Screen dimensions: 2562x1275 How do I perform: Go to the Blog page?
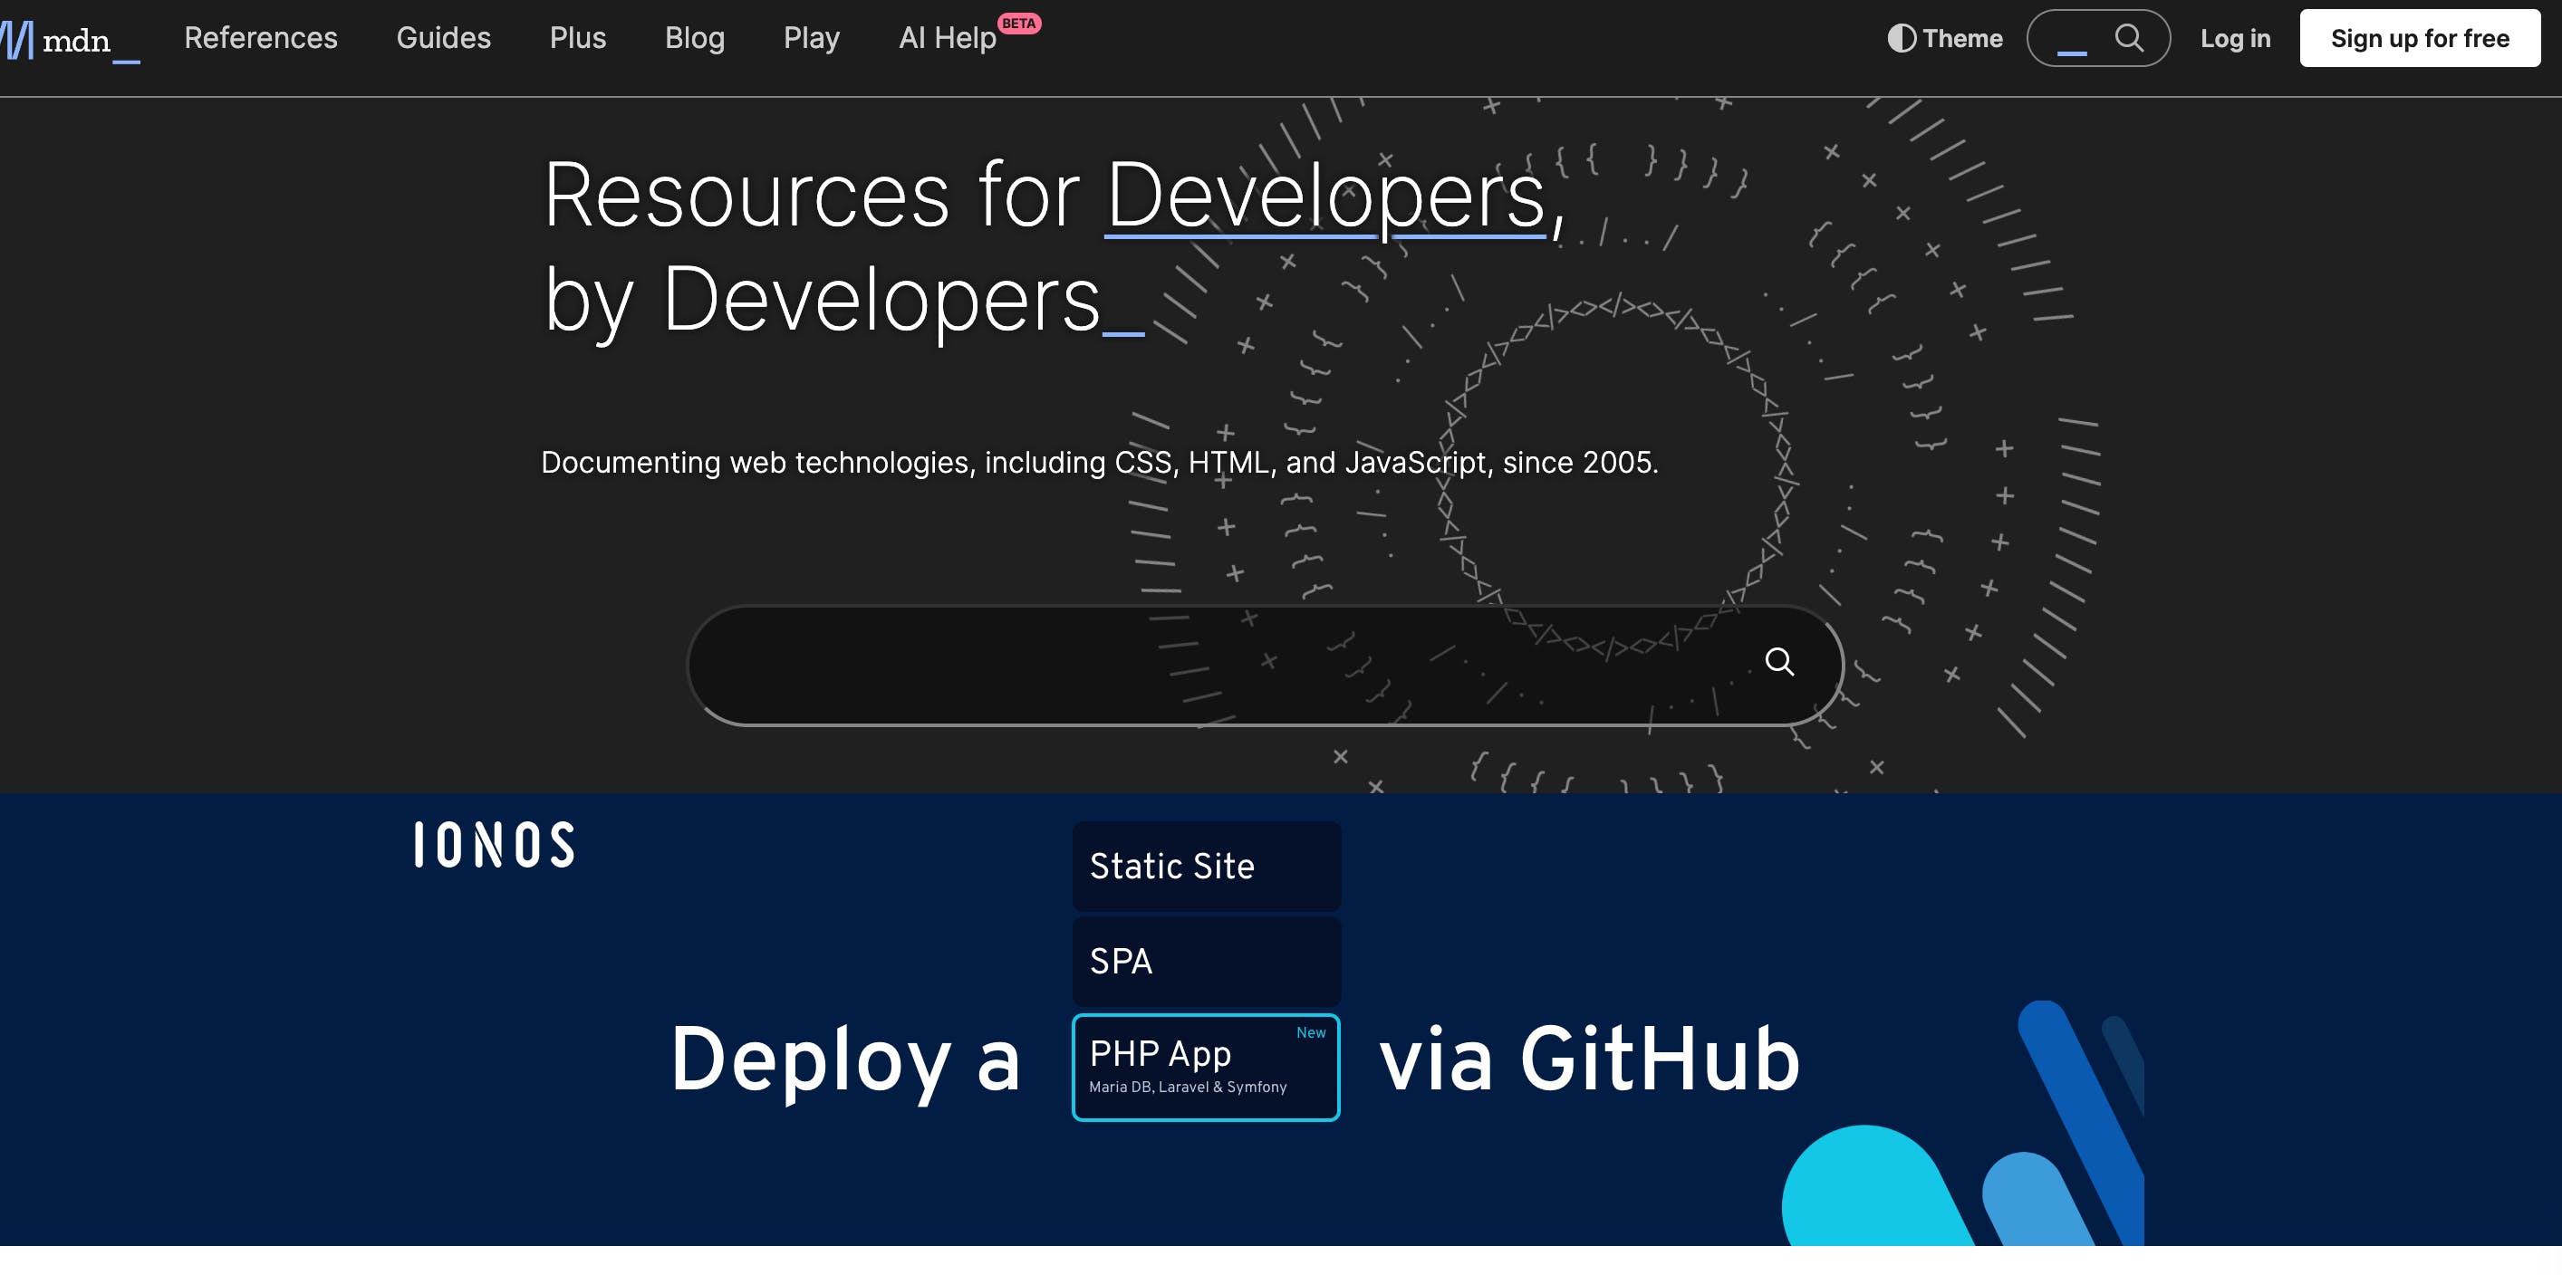pos(694,38)
